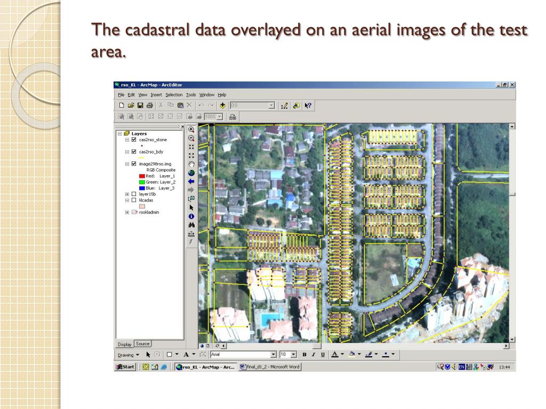Image resolution: width=546 pixels, height=409 pixels.
Task: Enable the layer15b layer checkbox
Action: pos(134,194)
